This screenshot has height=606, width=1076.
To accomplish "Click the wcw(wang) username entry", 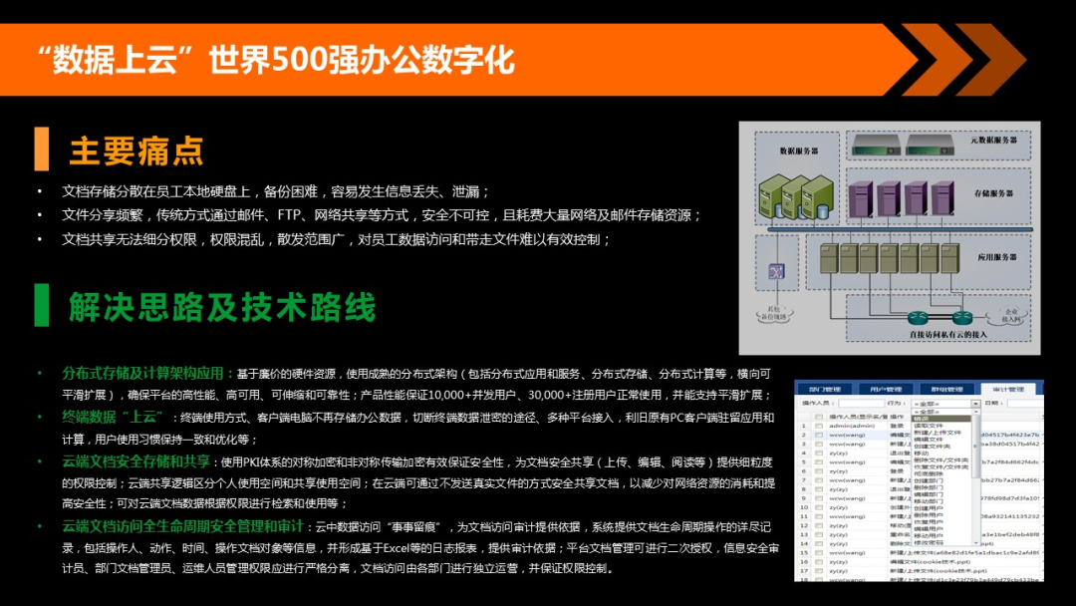I will (846, 435).
